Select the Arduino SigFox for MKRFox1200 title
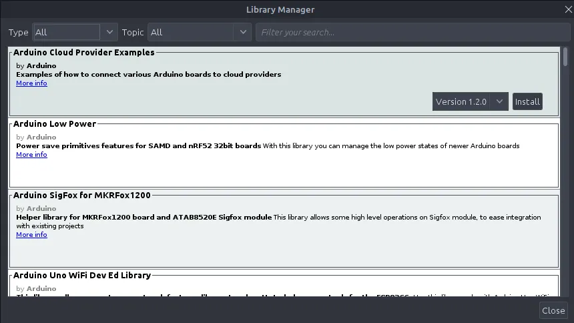 point(82,195)
